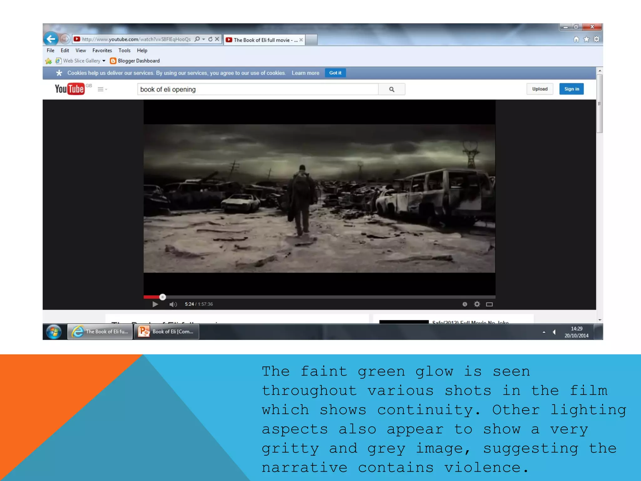The height and width of the screenshot is (481, 641).
Task: Click Learn more in the cookies banner
Action: click(x=305, y=73)
